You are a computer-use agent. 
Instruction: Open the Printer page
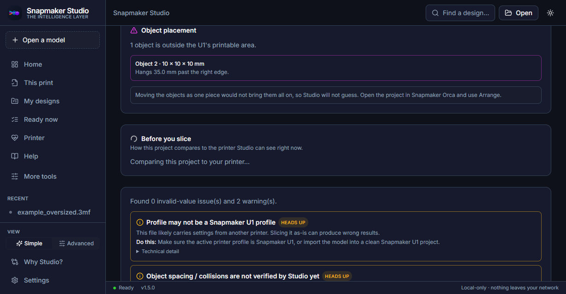52,138
